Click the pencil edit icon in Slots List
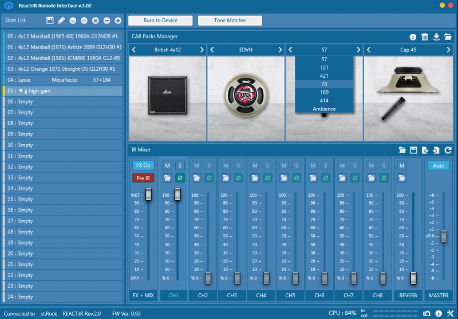This screenshot has width=458, height=319. tap(61, 21)
